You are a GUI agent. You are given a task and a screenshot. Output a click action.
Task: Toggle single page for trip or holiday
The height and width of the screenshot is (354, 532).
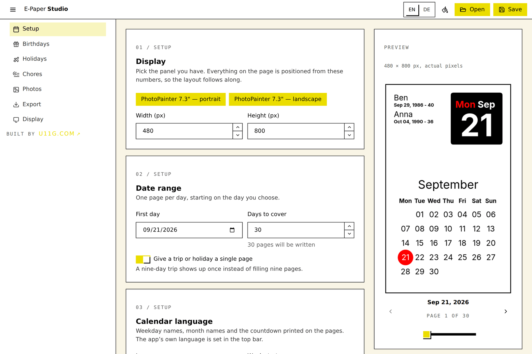click(143, 259)
